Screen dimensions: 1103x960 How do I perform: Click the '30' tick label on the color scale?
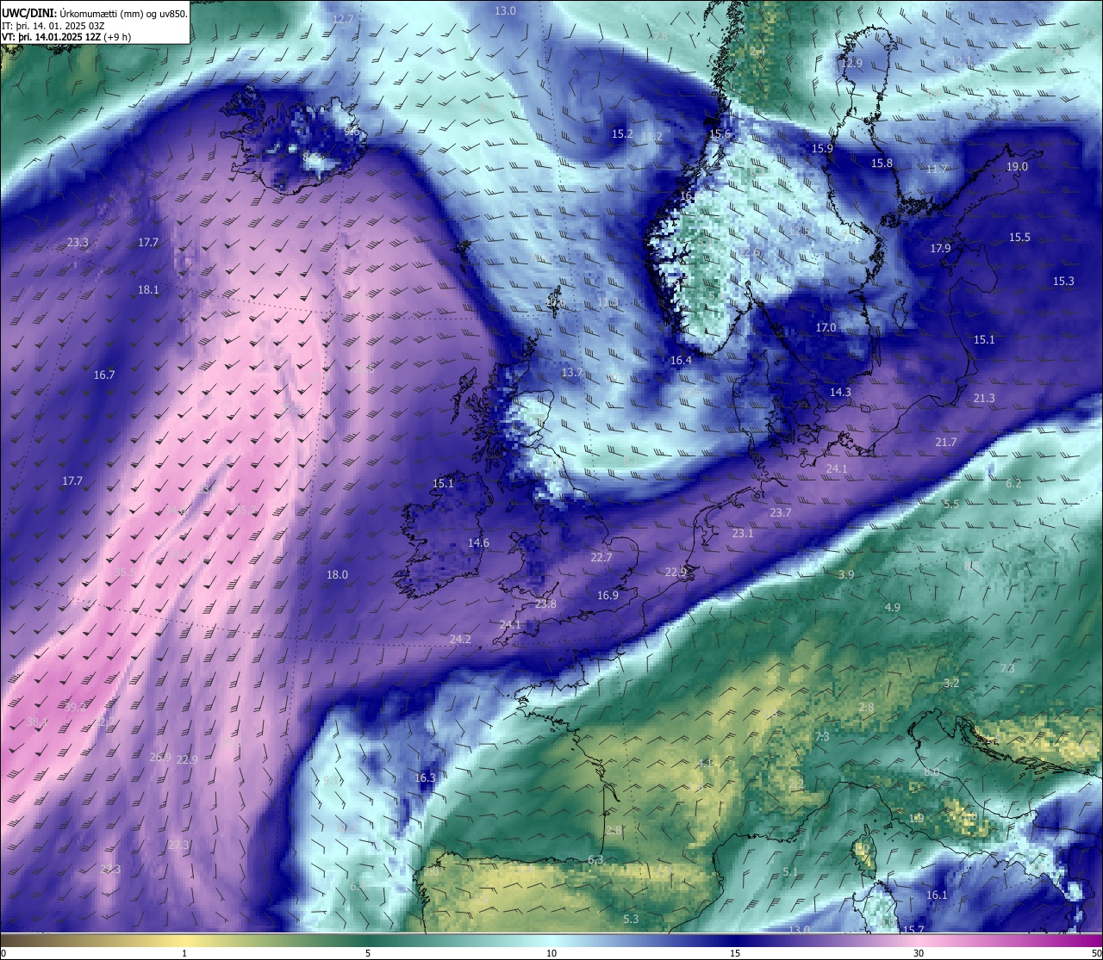919,953
